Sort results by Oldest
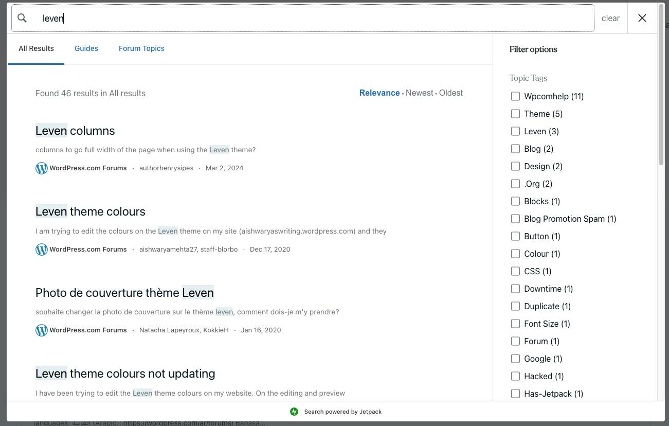The height and width of the screenshot is (426, 669). coord(451,93)
